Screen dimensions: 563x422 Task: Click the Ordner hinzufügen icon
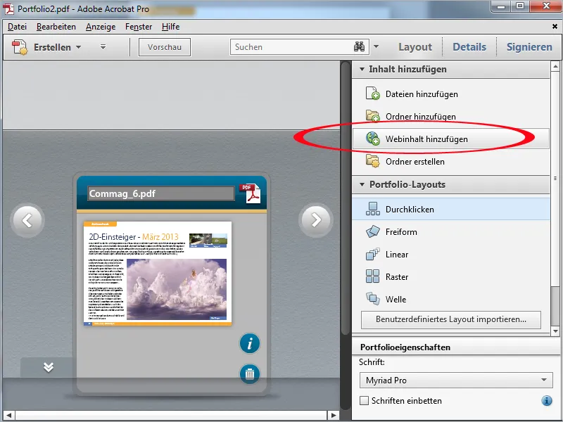click(x=373, y=116)
